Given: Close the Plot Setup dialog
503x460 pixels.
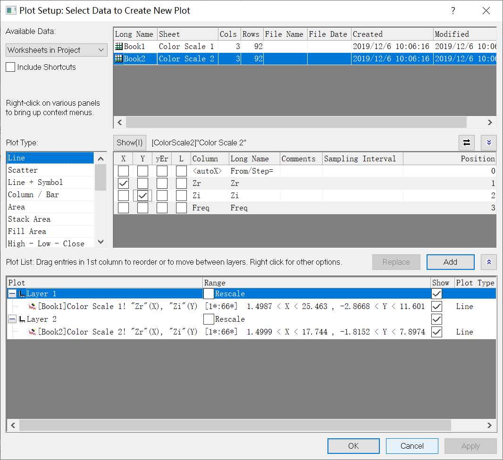Looking at the screenshot, I should click(486, 10).
